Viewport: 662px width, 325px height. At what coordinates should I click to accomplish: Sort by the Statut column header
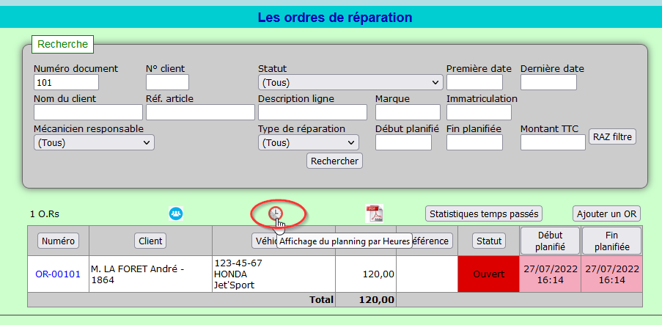(x=489, y=240)
